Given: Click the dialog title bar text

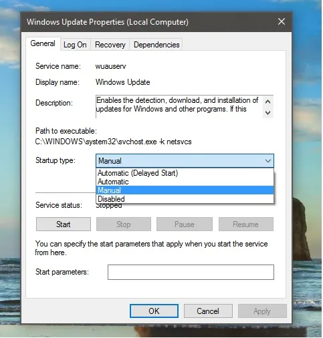Looking at the screenshot, I should click(108, 22).
